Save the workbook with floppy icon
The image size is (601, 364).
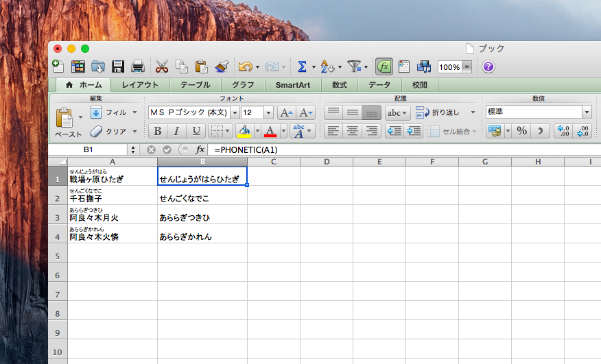[118, 66]
